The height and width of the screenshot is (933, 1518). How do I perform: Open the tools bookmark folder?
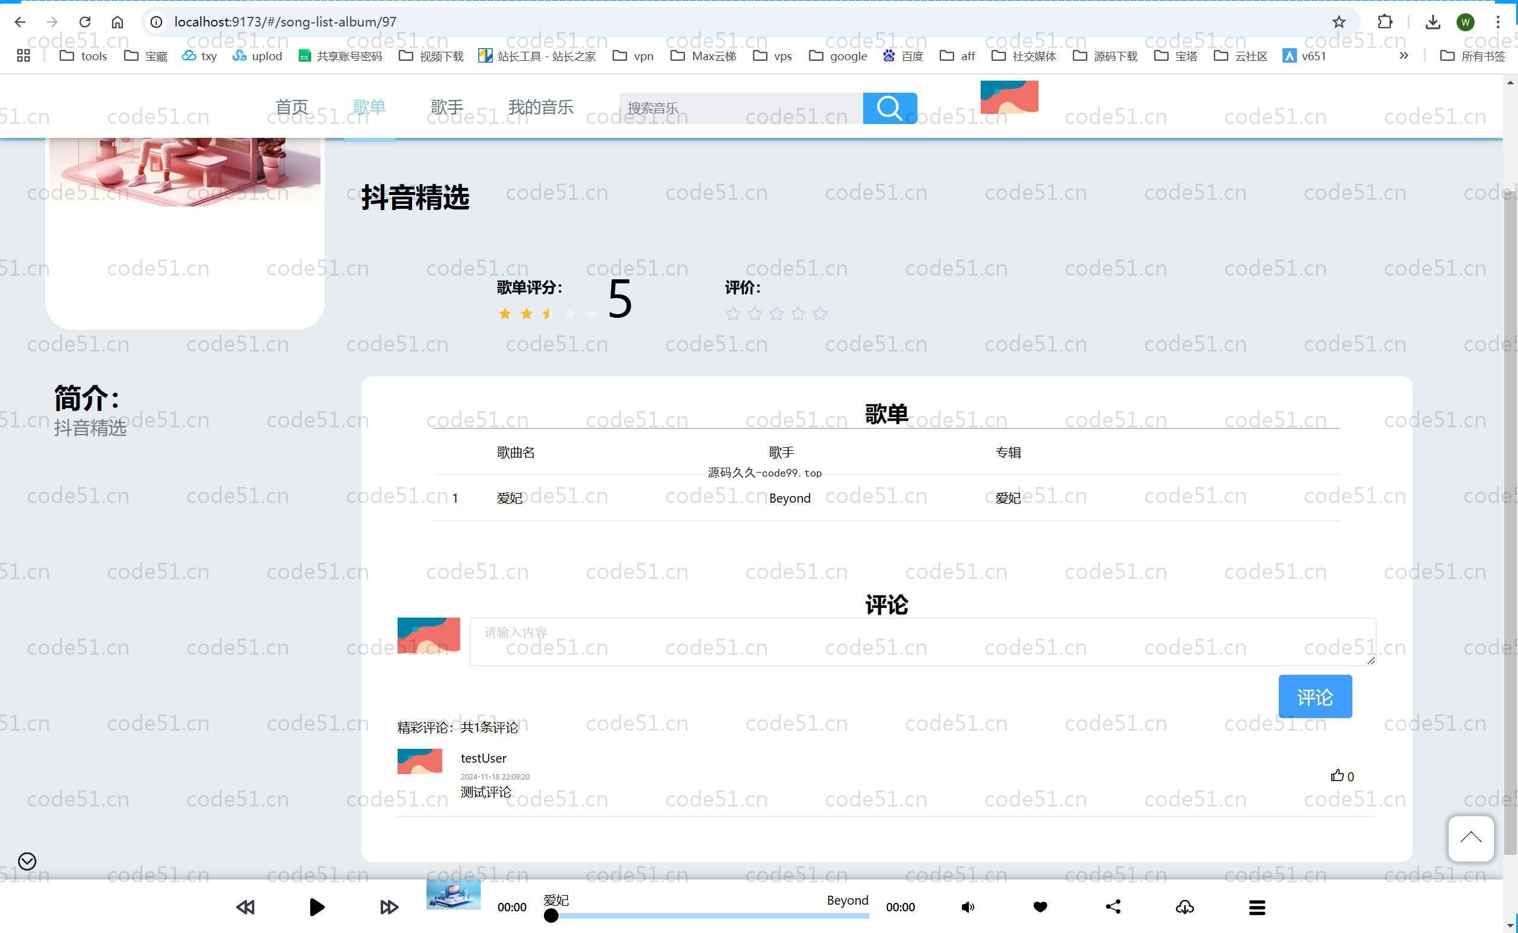83,55
